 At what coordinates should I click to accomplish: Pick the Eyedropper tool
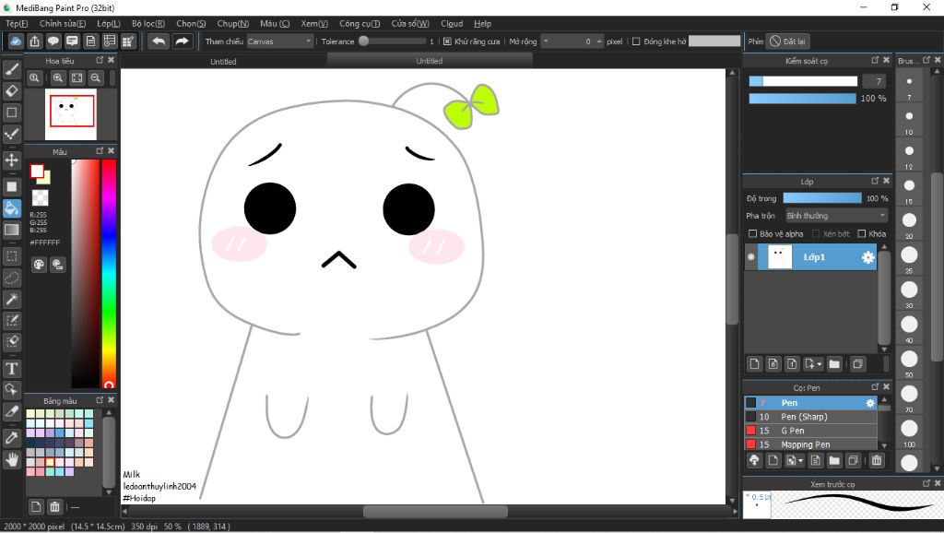[x=11, y=438]
